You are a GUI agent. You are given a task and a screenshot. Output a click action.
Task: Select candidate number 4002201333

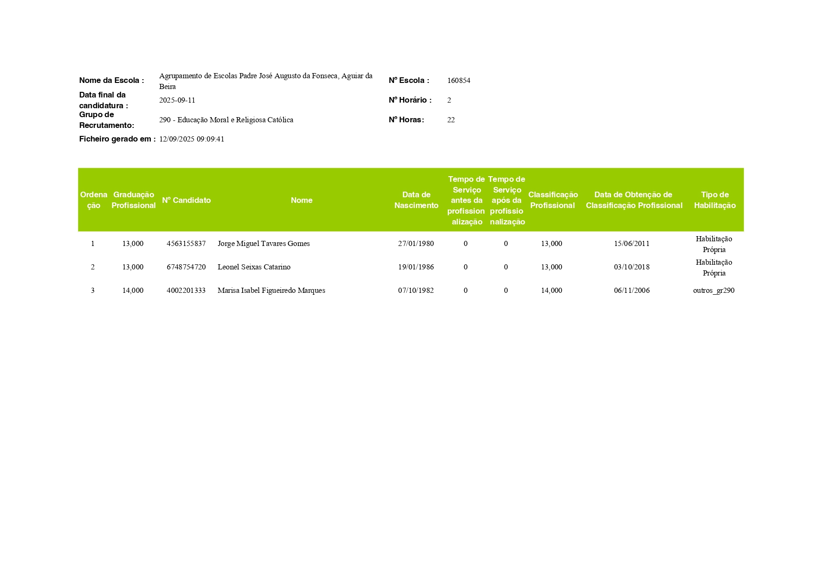point(186,290)
